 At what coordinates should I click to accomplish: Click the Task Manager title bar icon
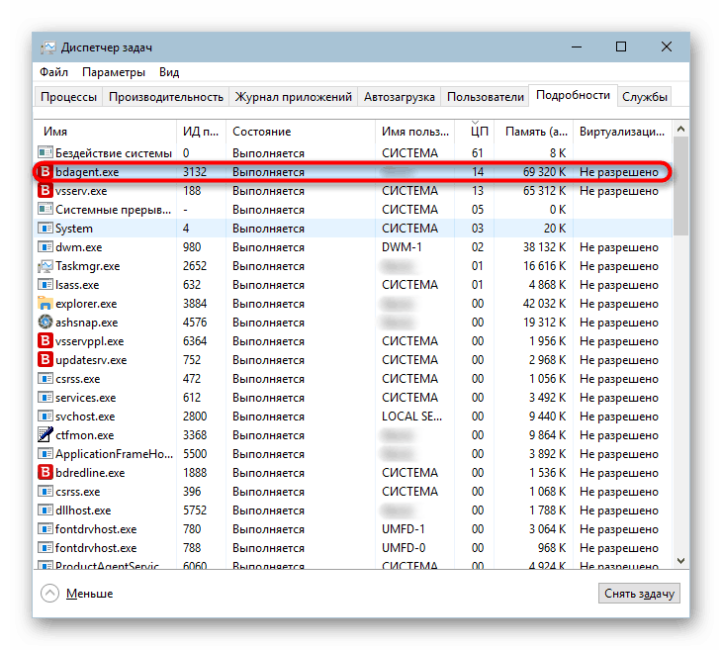(x=48, y=47)
